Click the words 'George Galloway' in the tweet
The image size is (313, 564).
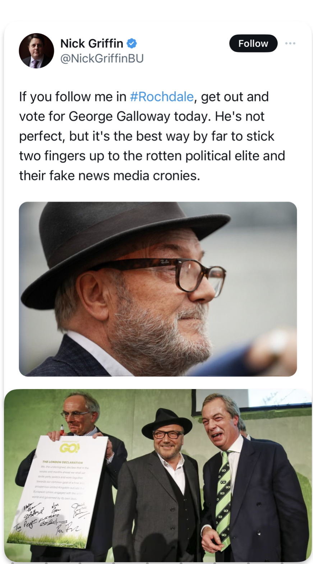(119, 116)
